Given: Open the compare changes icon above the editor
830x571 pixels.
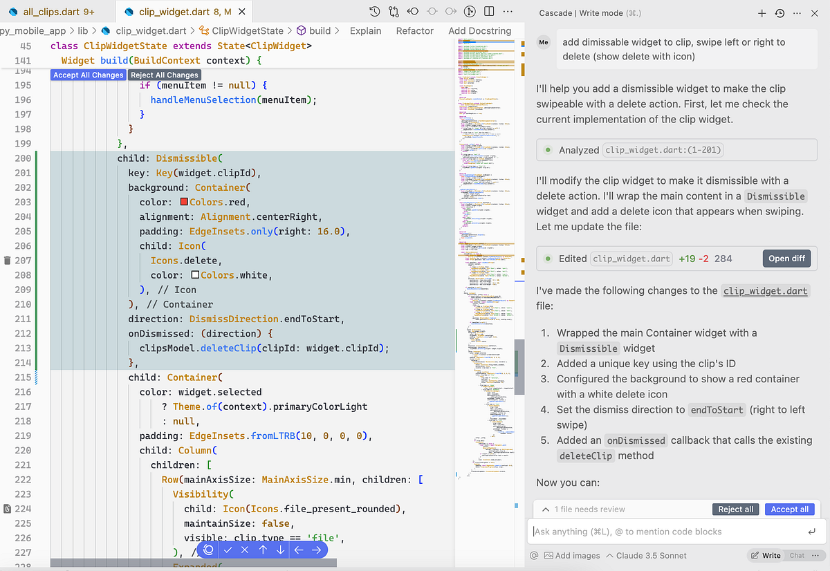Looking at the screenshot, I should point(394,12).
